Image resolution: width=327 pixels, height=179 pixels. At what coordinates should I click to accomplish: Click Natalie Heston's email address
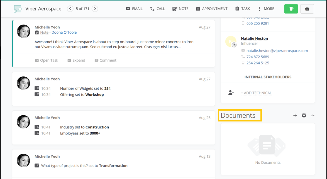(x=277, y=51)
